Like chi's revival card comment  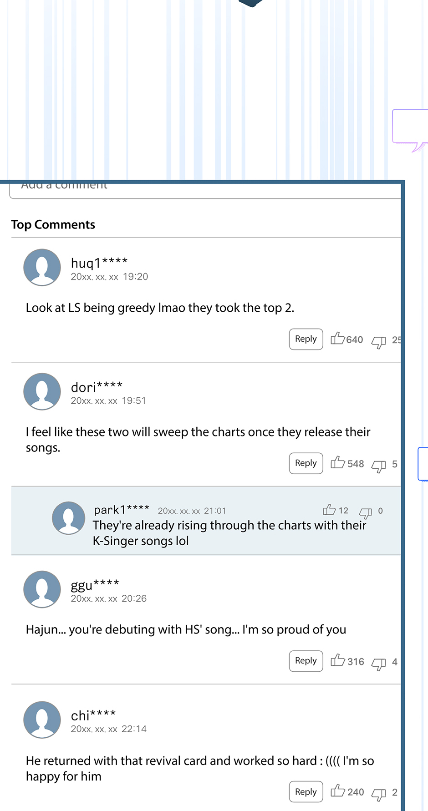pyautogui.click(x=338, y=791)
